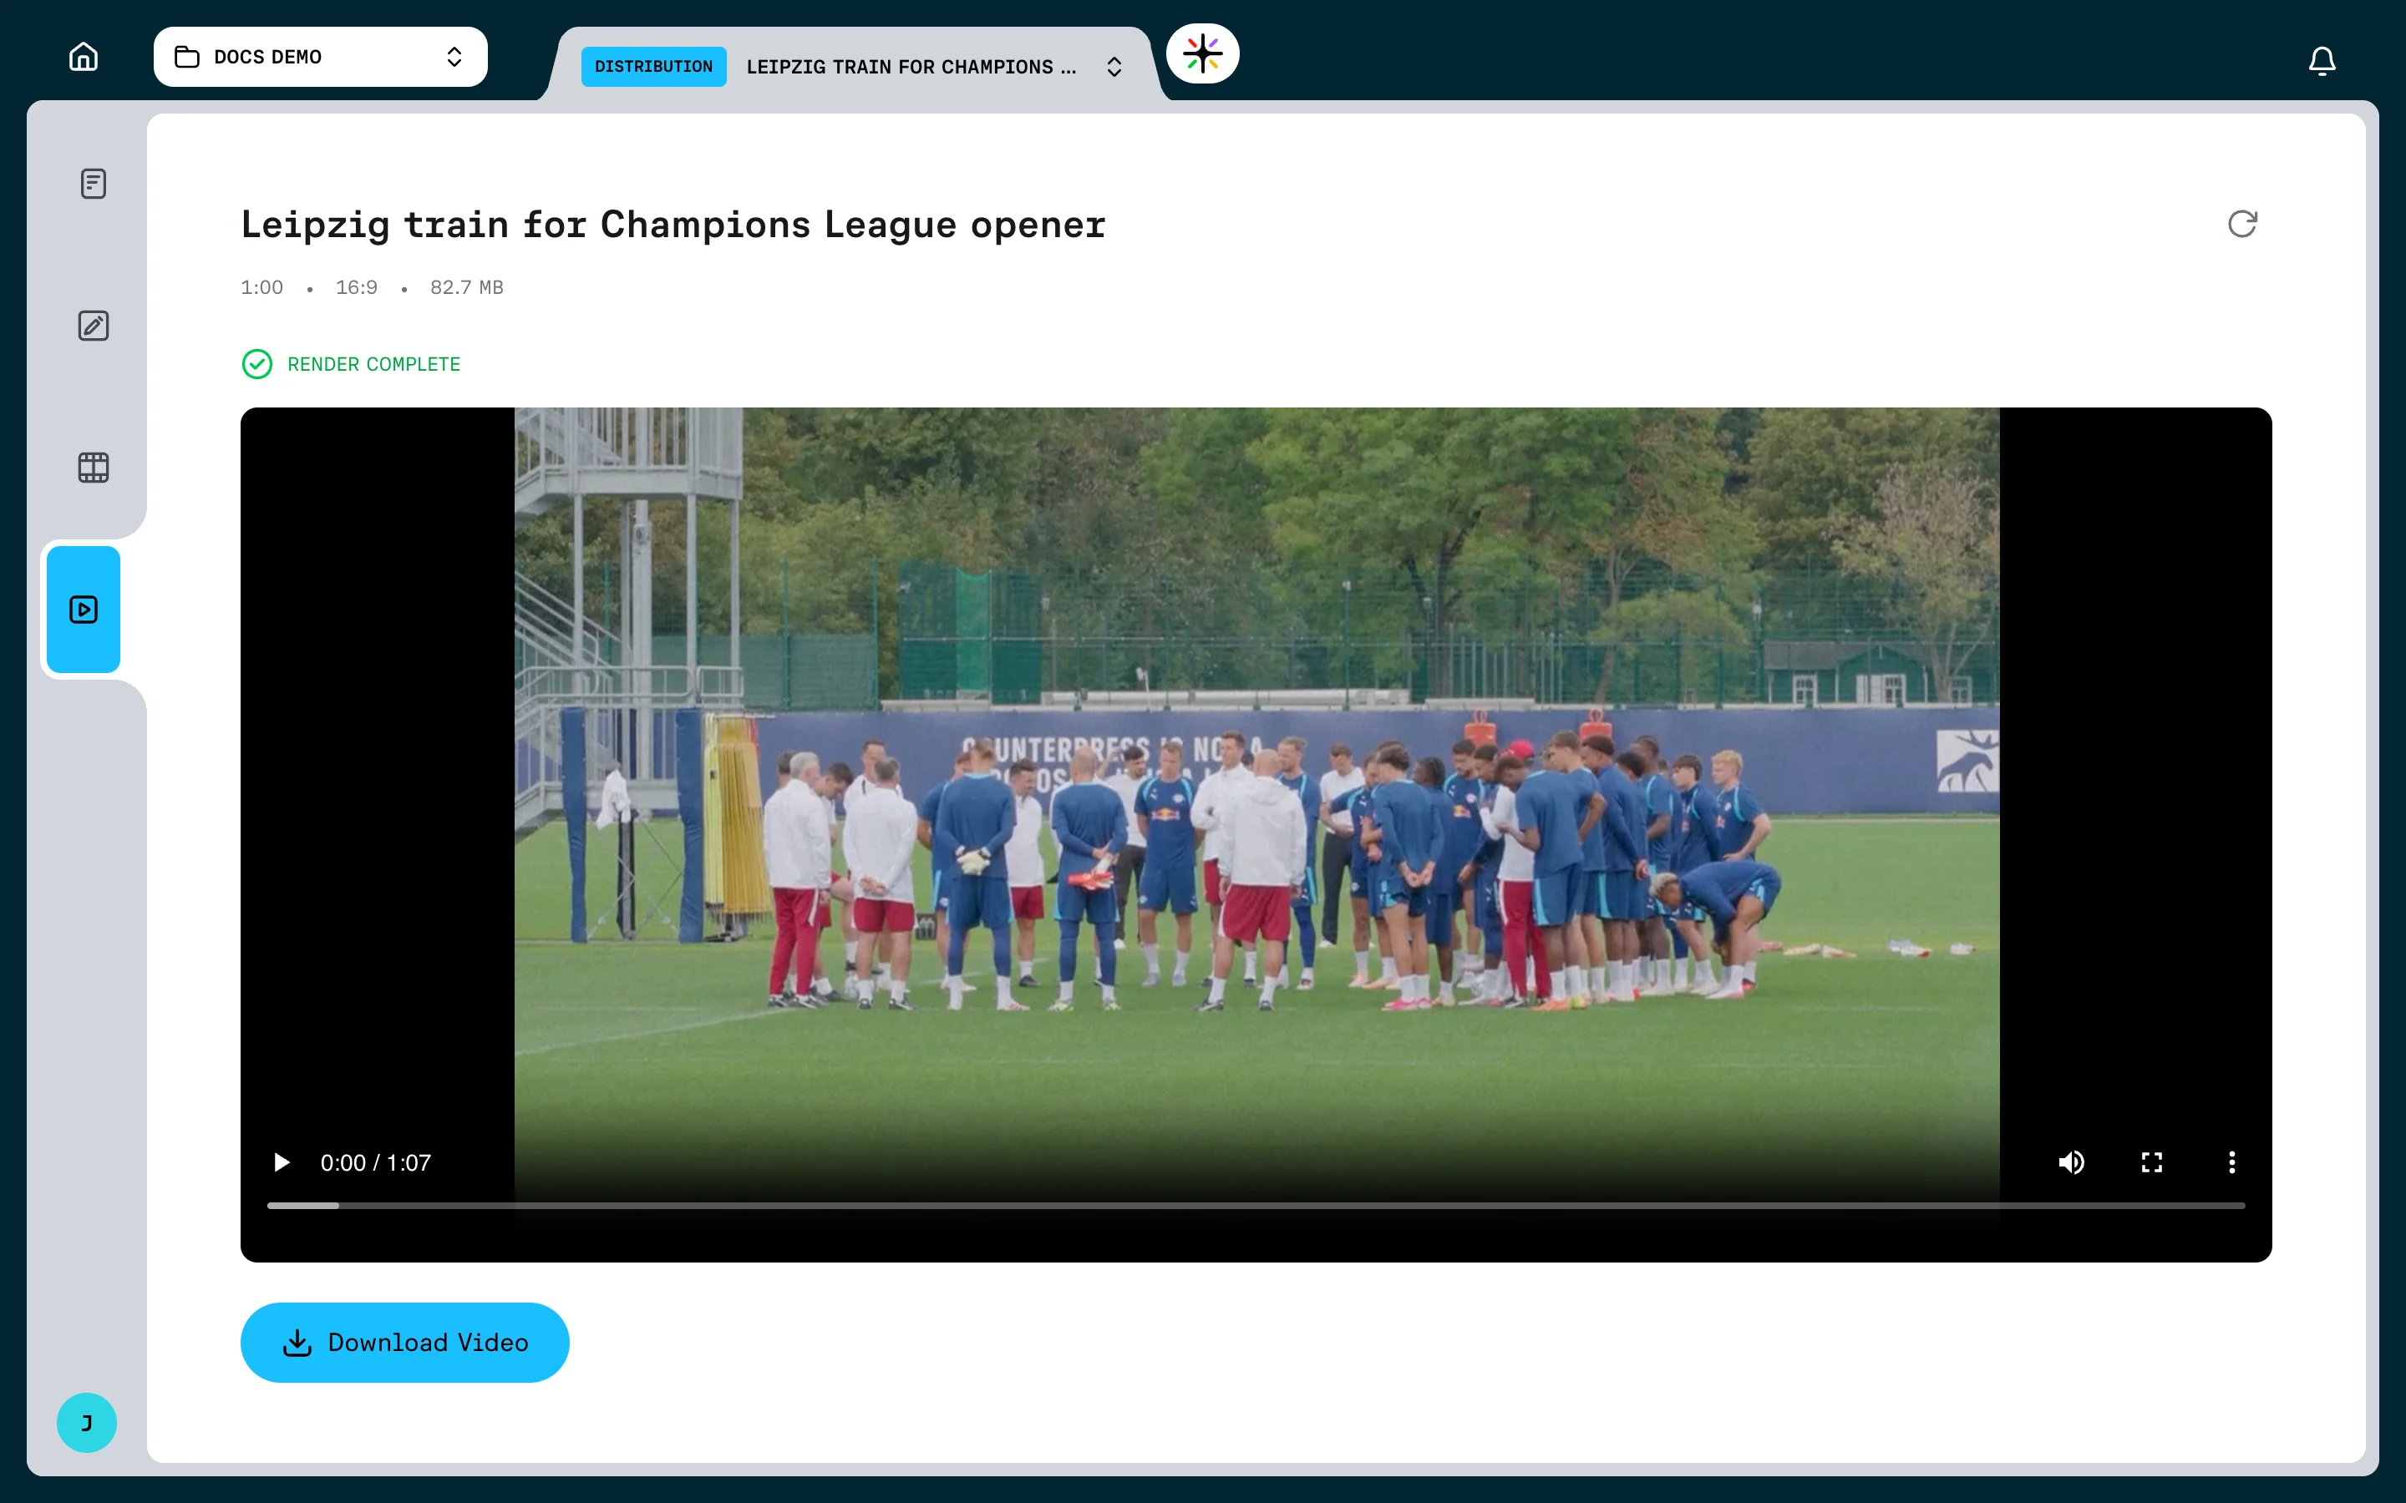Open notifications bell
Screen dimensions: 2406x1503
click(2322, 61)
